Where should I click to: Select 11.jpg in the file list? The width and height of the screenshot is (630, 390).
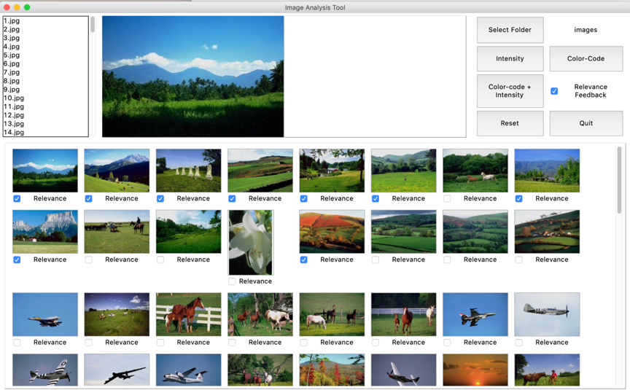[45, 106]
